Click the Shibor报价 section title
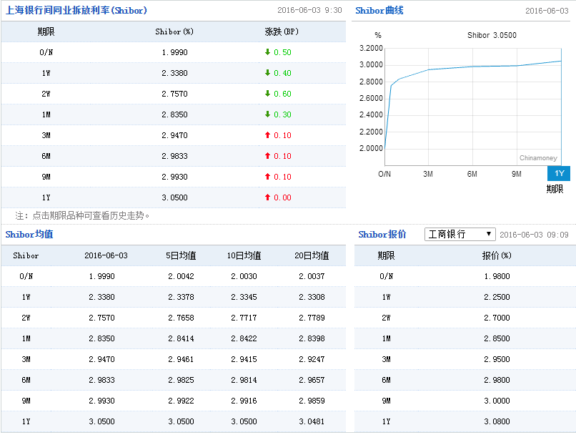The height and width of the screenshot is (435, 576). pos(382,235)
